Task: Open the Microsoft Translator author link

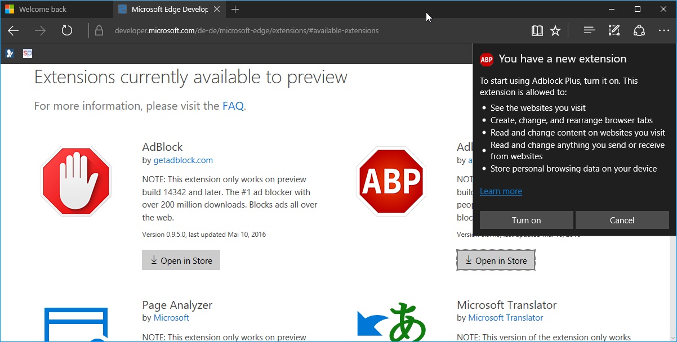Action: (x=506, y=318)
